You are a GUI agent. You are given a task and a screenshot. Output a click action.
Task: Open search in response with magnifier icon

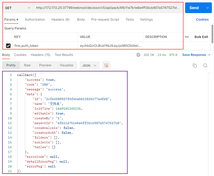(x=205, y=66)
